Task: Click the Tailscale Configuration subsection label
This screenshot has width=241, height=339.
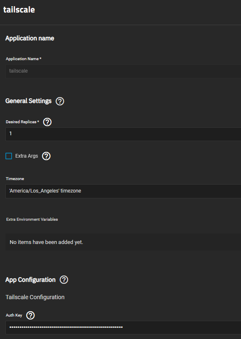Action: [x=35, y=297]
